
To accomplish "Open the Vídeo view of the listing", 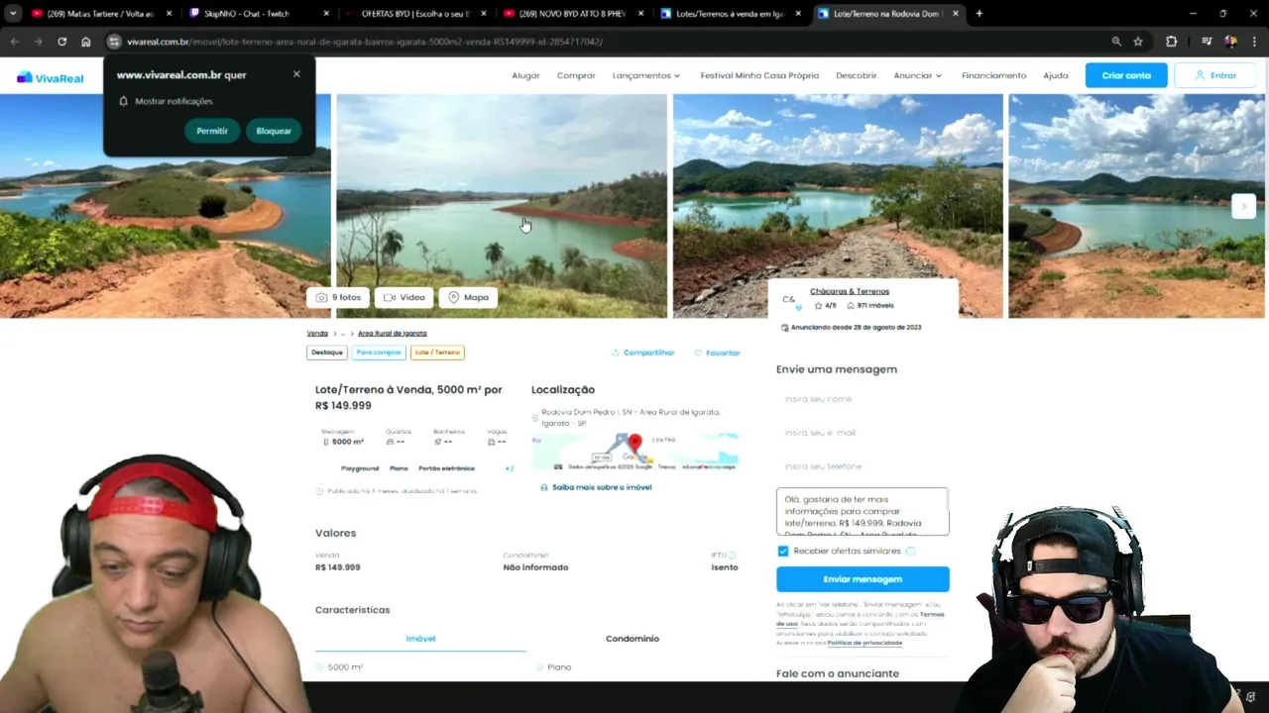I will point(404,297).
